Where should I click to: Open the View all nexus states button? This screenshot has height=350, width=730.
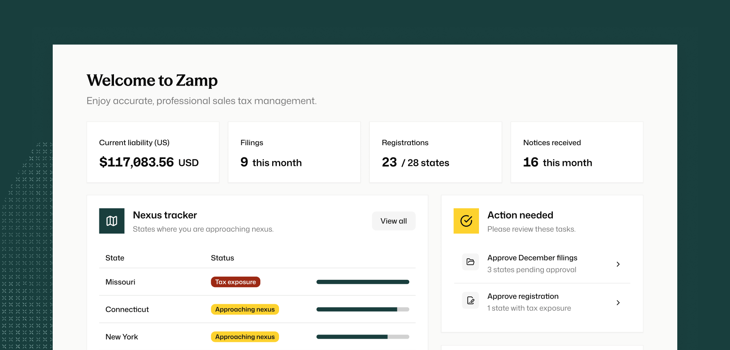click(394, 221)
